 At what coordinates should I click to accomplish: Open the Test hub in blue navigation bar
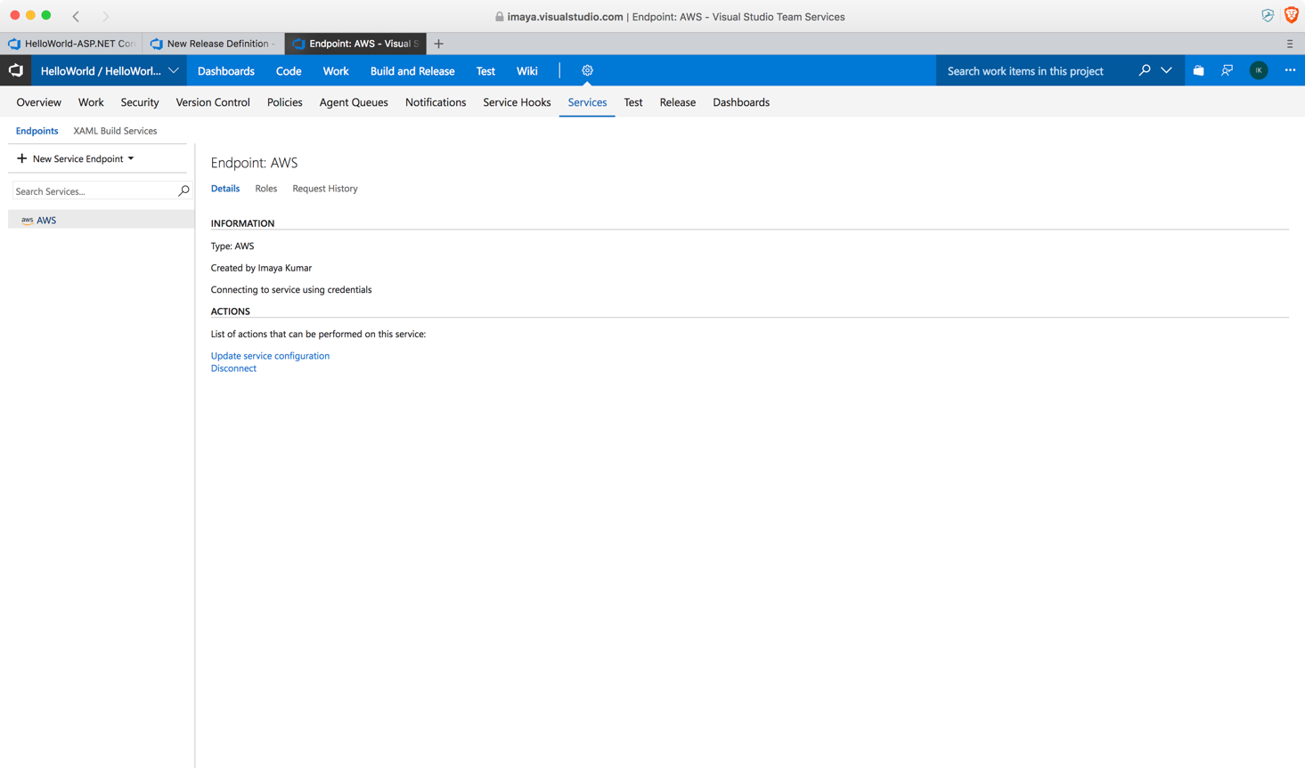pos(485,71)
